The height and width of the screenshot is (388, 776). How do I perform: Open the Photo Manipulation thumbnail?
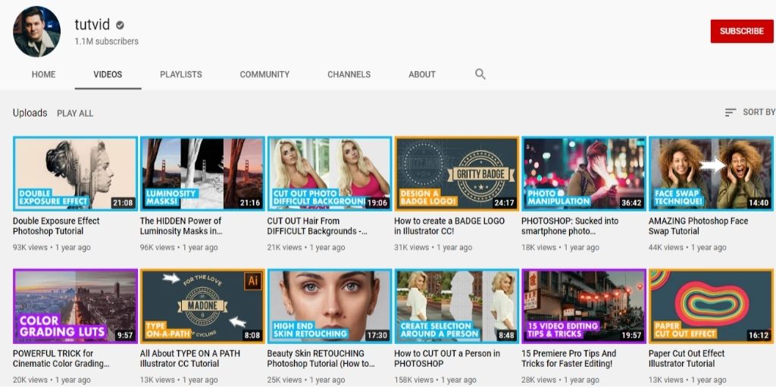click(584, 174)
